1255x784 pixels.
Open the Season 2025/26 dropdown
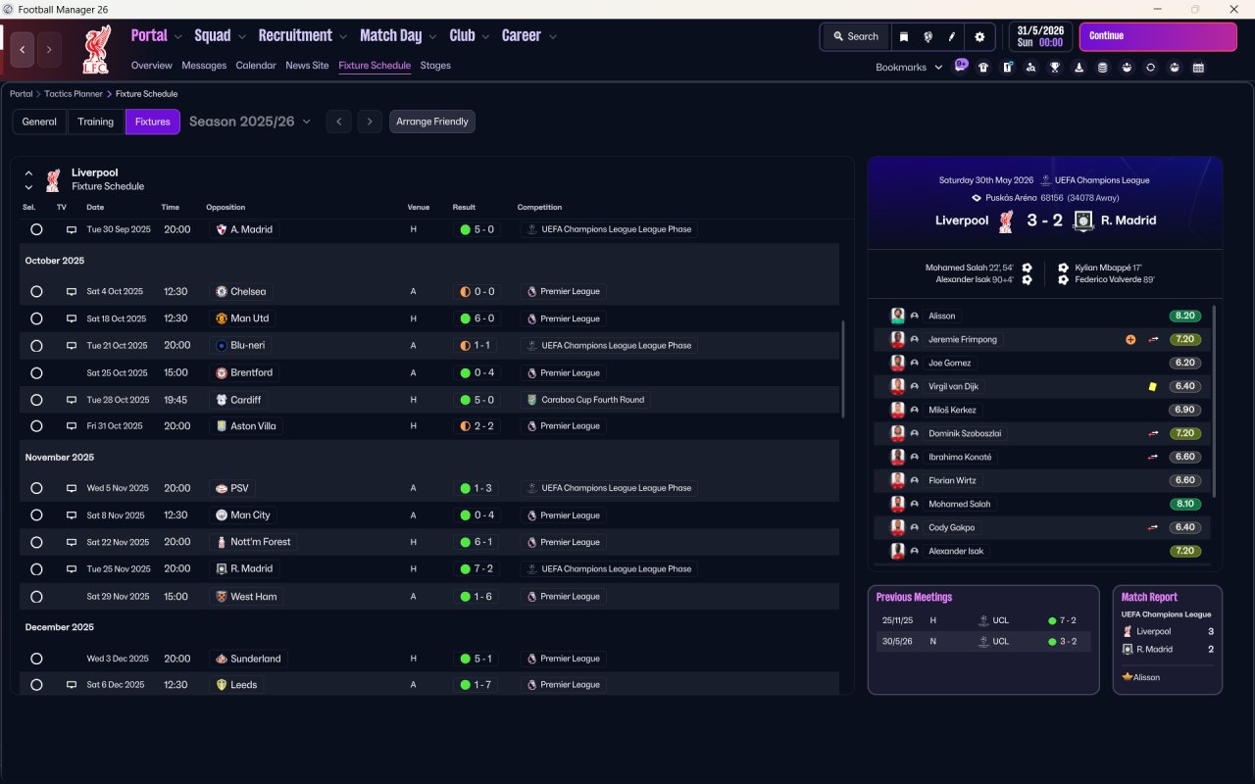click(x=250, y=122)
